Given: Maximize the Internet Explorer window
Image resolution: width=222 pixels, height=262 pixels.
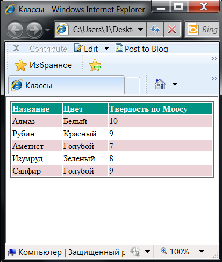Looking at the screenshot, I should (x=178, y=7).
